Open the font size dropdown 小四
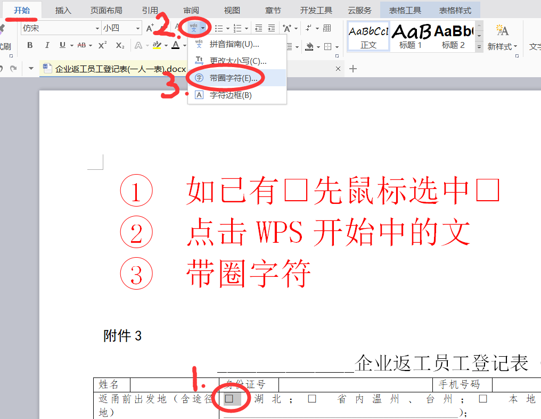 [x=138, y=28]
